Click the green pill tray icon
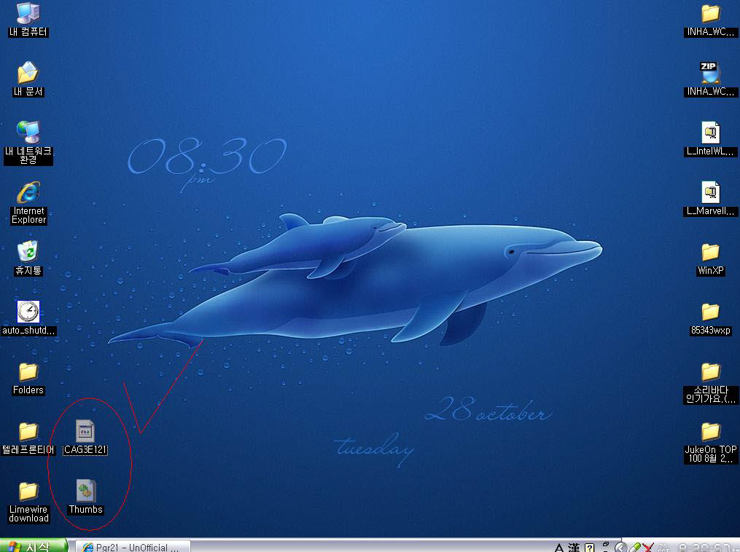 (635, 548)
